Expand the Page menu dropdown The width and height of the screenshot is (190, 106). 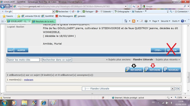[156, 21]
